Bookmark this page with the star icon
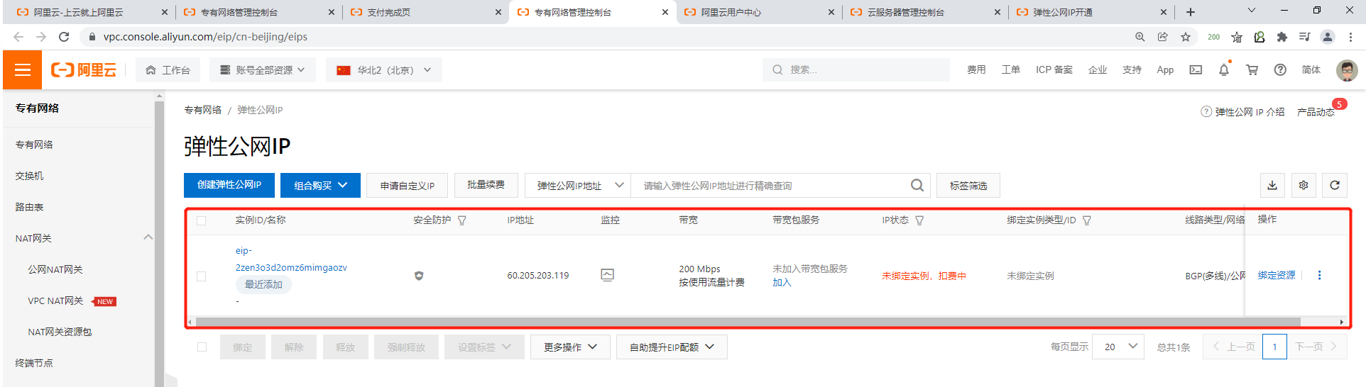 tap(1185, 37)
